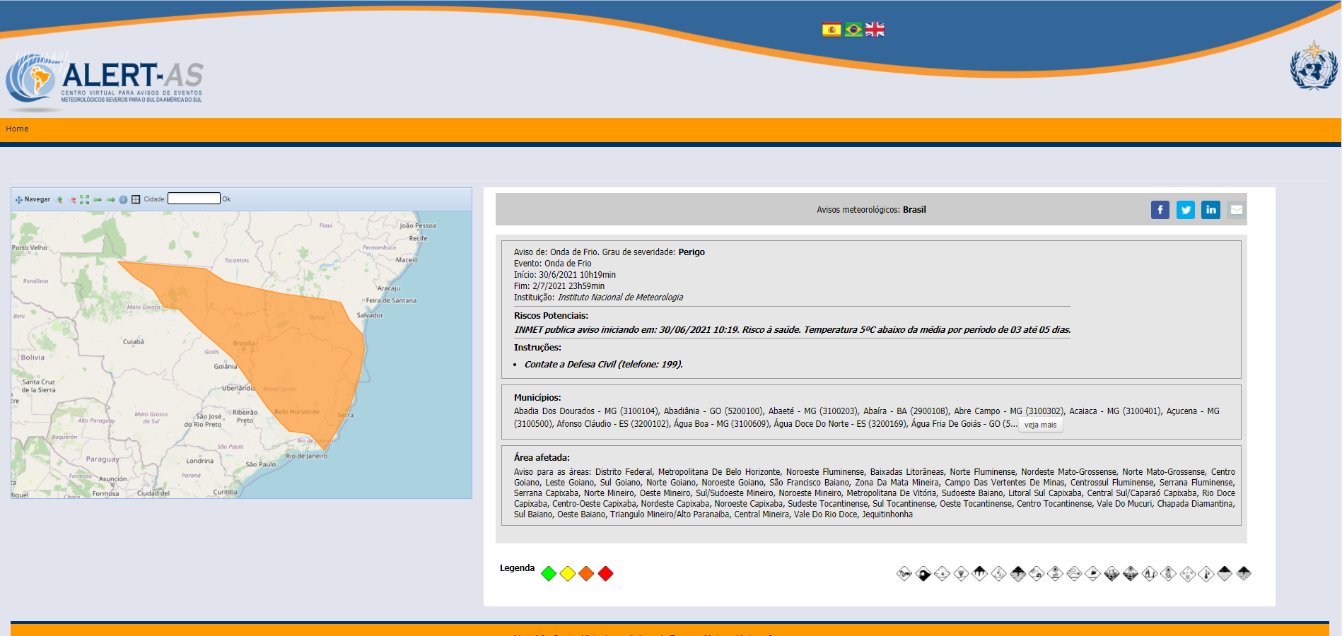Click the green zoom-to-full-extent arrows icon
This screenshot has width=1342, height=636.
[x=85, y=200]
